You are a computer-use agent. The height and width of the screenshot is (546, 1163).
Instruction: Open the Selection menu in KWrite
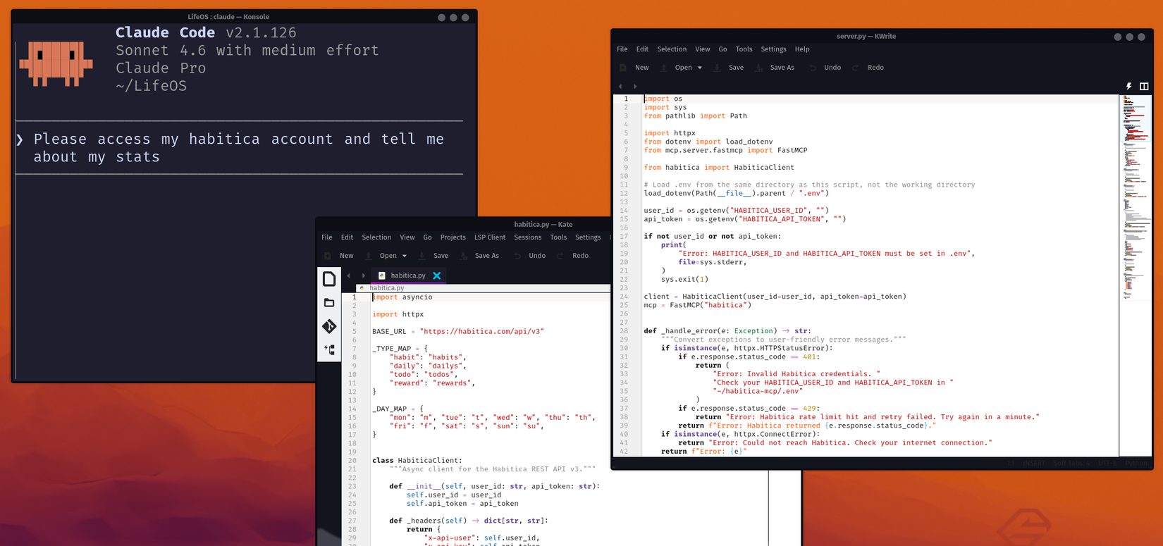pyautogui.click(x=672, y=49)
